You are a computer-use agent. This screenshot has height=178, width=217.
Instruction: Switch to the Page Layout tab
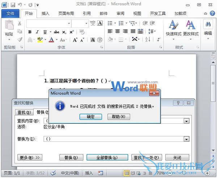tap(66, 13)
